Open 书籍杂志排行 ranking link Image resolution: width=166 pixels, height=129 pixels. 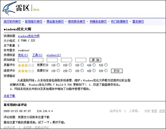tap(98, 22)
